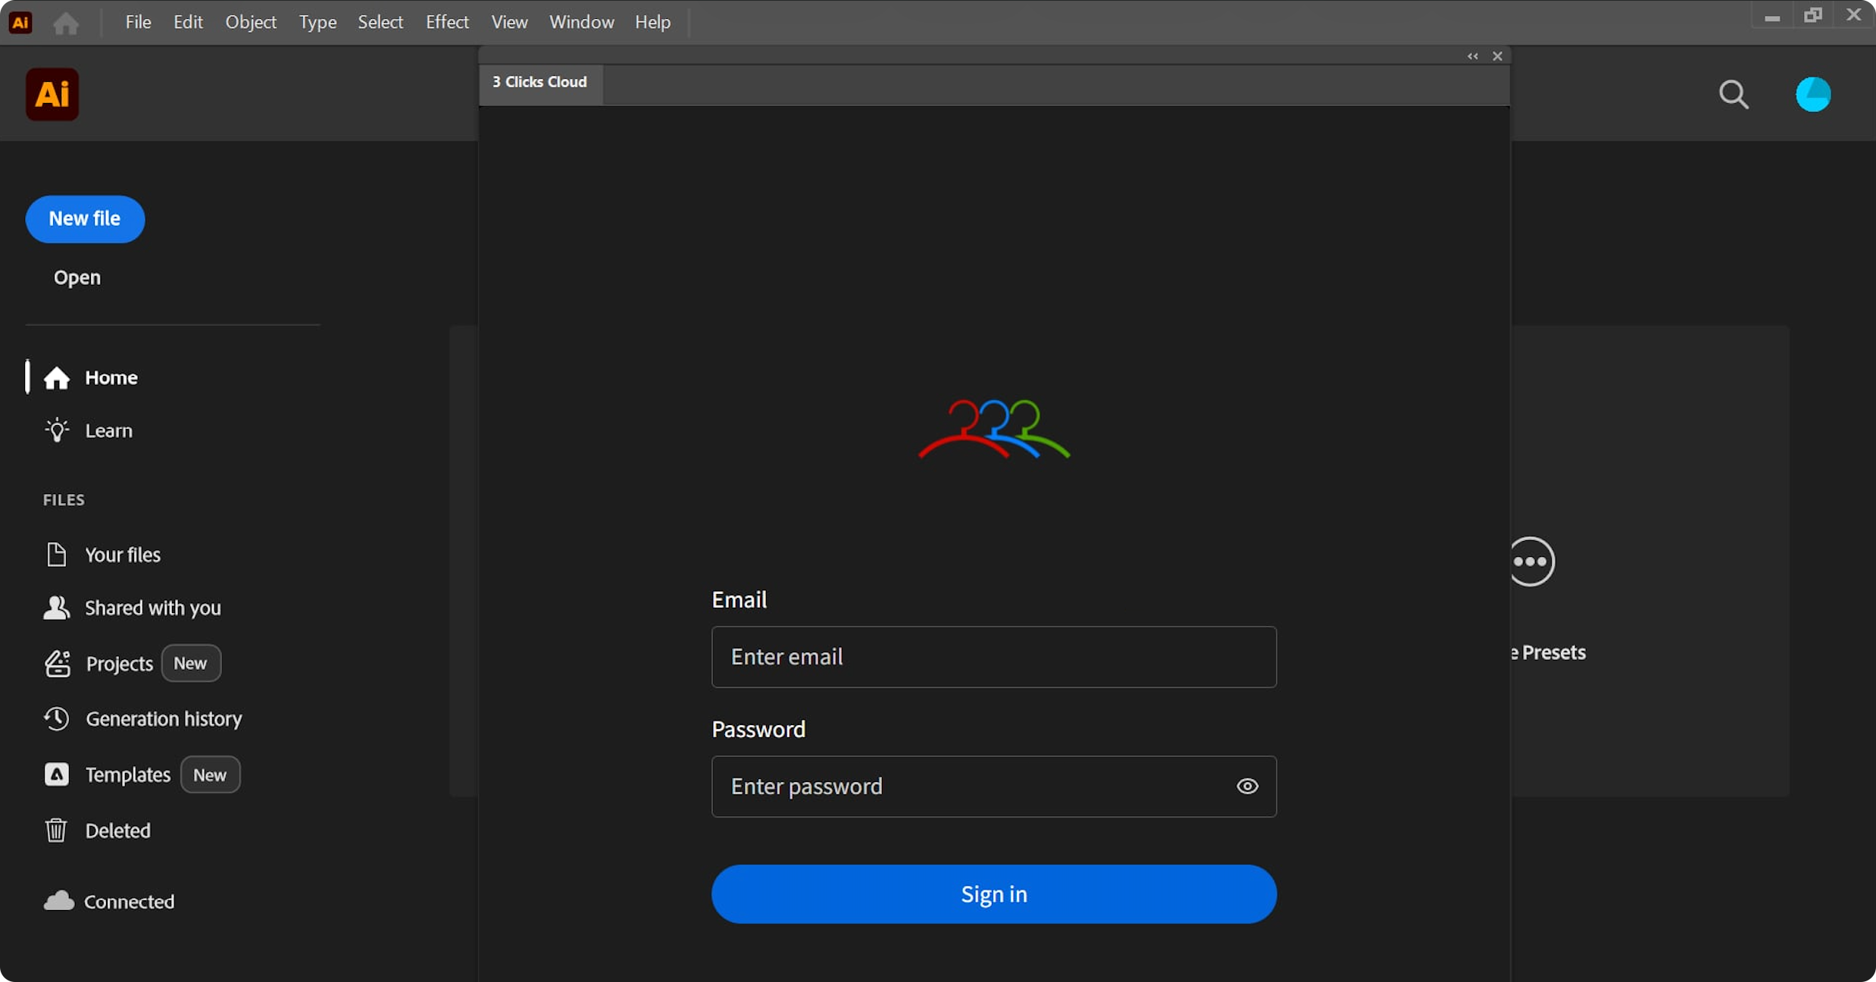This screenshot has width=1876, height=982.
Task: Focus the Enter email field
Action: pos(993,657)
